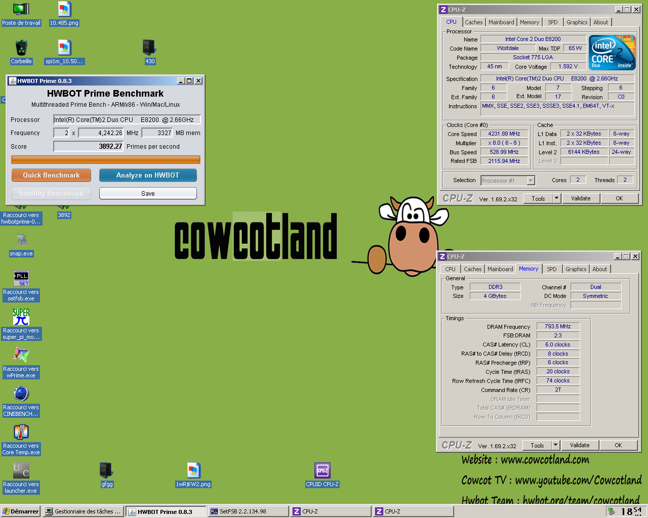
Task: Click the Bus Speed 528.99 MHz value
Action: 504,152
